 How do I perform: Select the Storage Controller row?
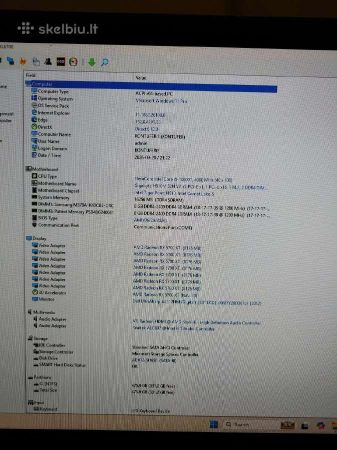coord(56,351)
